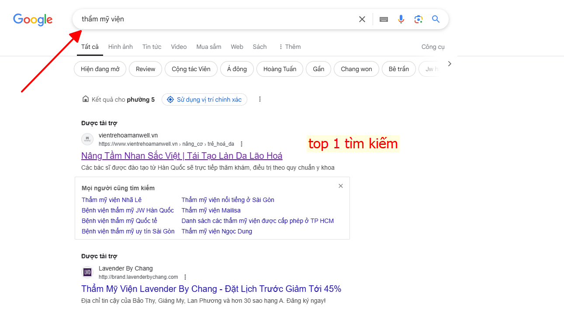Expand the 'Thêm' more tabs menu
This screenshot has height=315, width=564.
[289, 47]
